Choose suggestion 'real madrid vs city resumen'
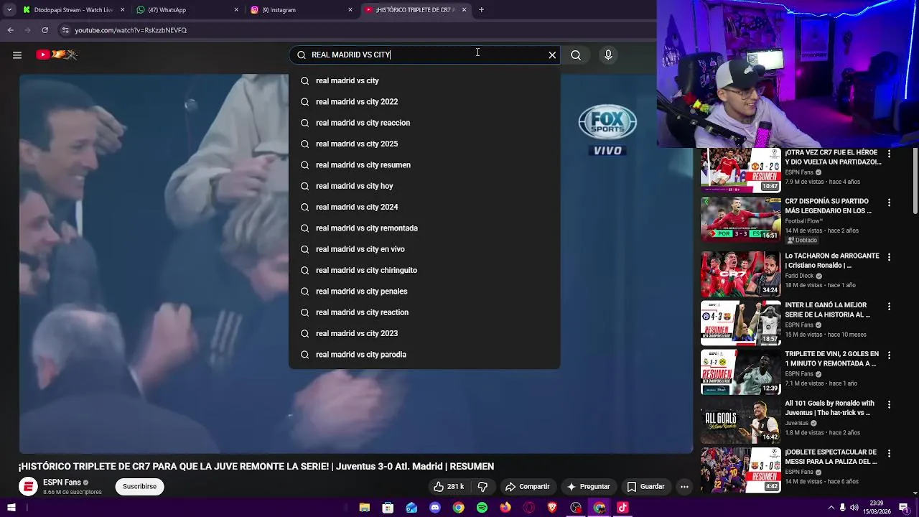Screen dimensions: 919x517 tap(424, 165)
